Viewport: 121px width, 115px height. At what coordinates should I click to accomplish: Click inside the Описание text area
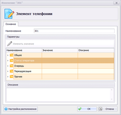58,94
